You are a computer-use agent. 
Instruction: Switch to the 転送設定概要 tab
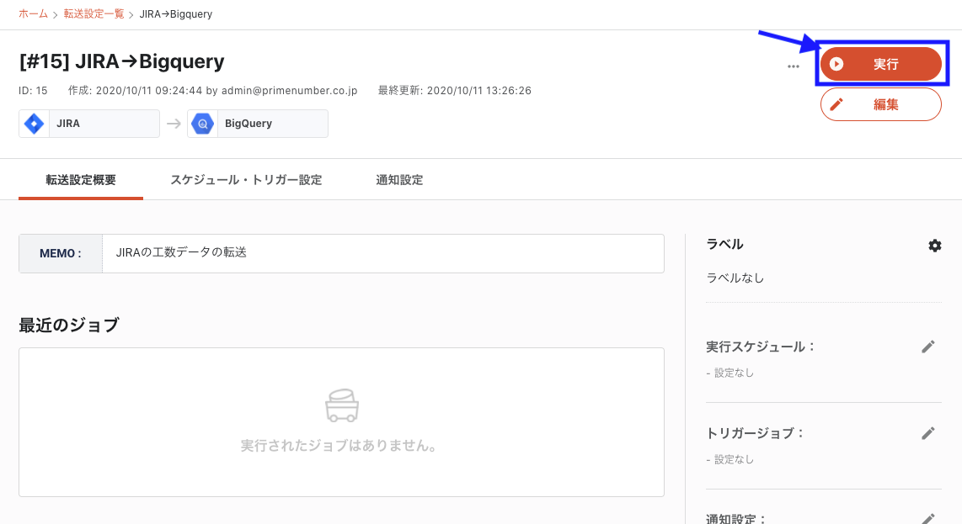click(x=81, y=179)
